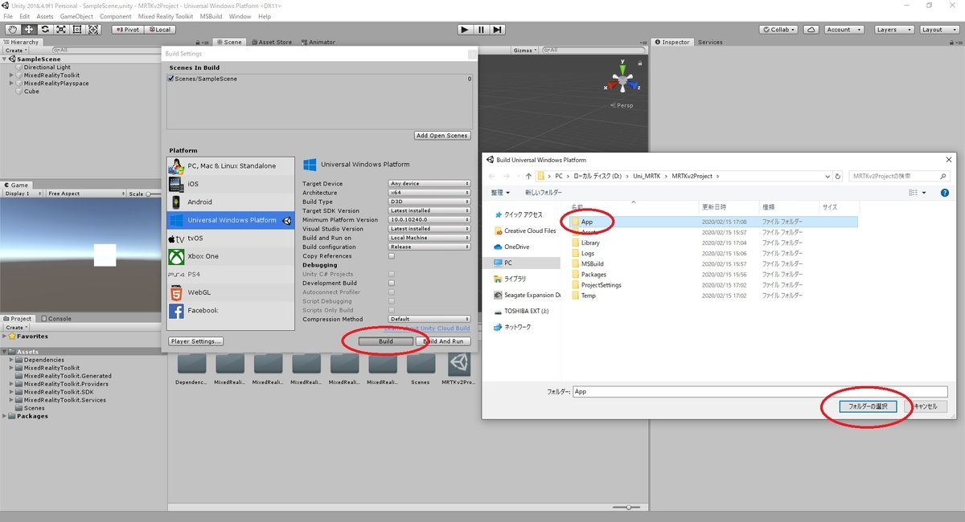Open the Target SDK Version dropdown
This screenshot has height=522, width=965.
429,210
